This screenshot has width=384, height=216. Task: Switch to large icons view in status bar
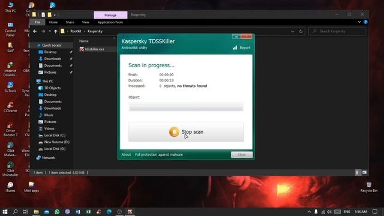pos(364,173)
